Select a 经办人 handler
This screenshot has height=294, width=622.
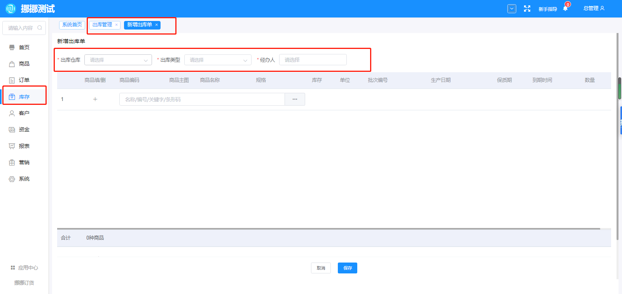(313, 60)
